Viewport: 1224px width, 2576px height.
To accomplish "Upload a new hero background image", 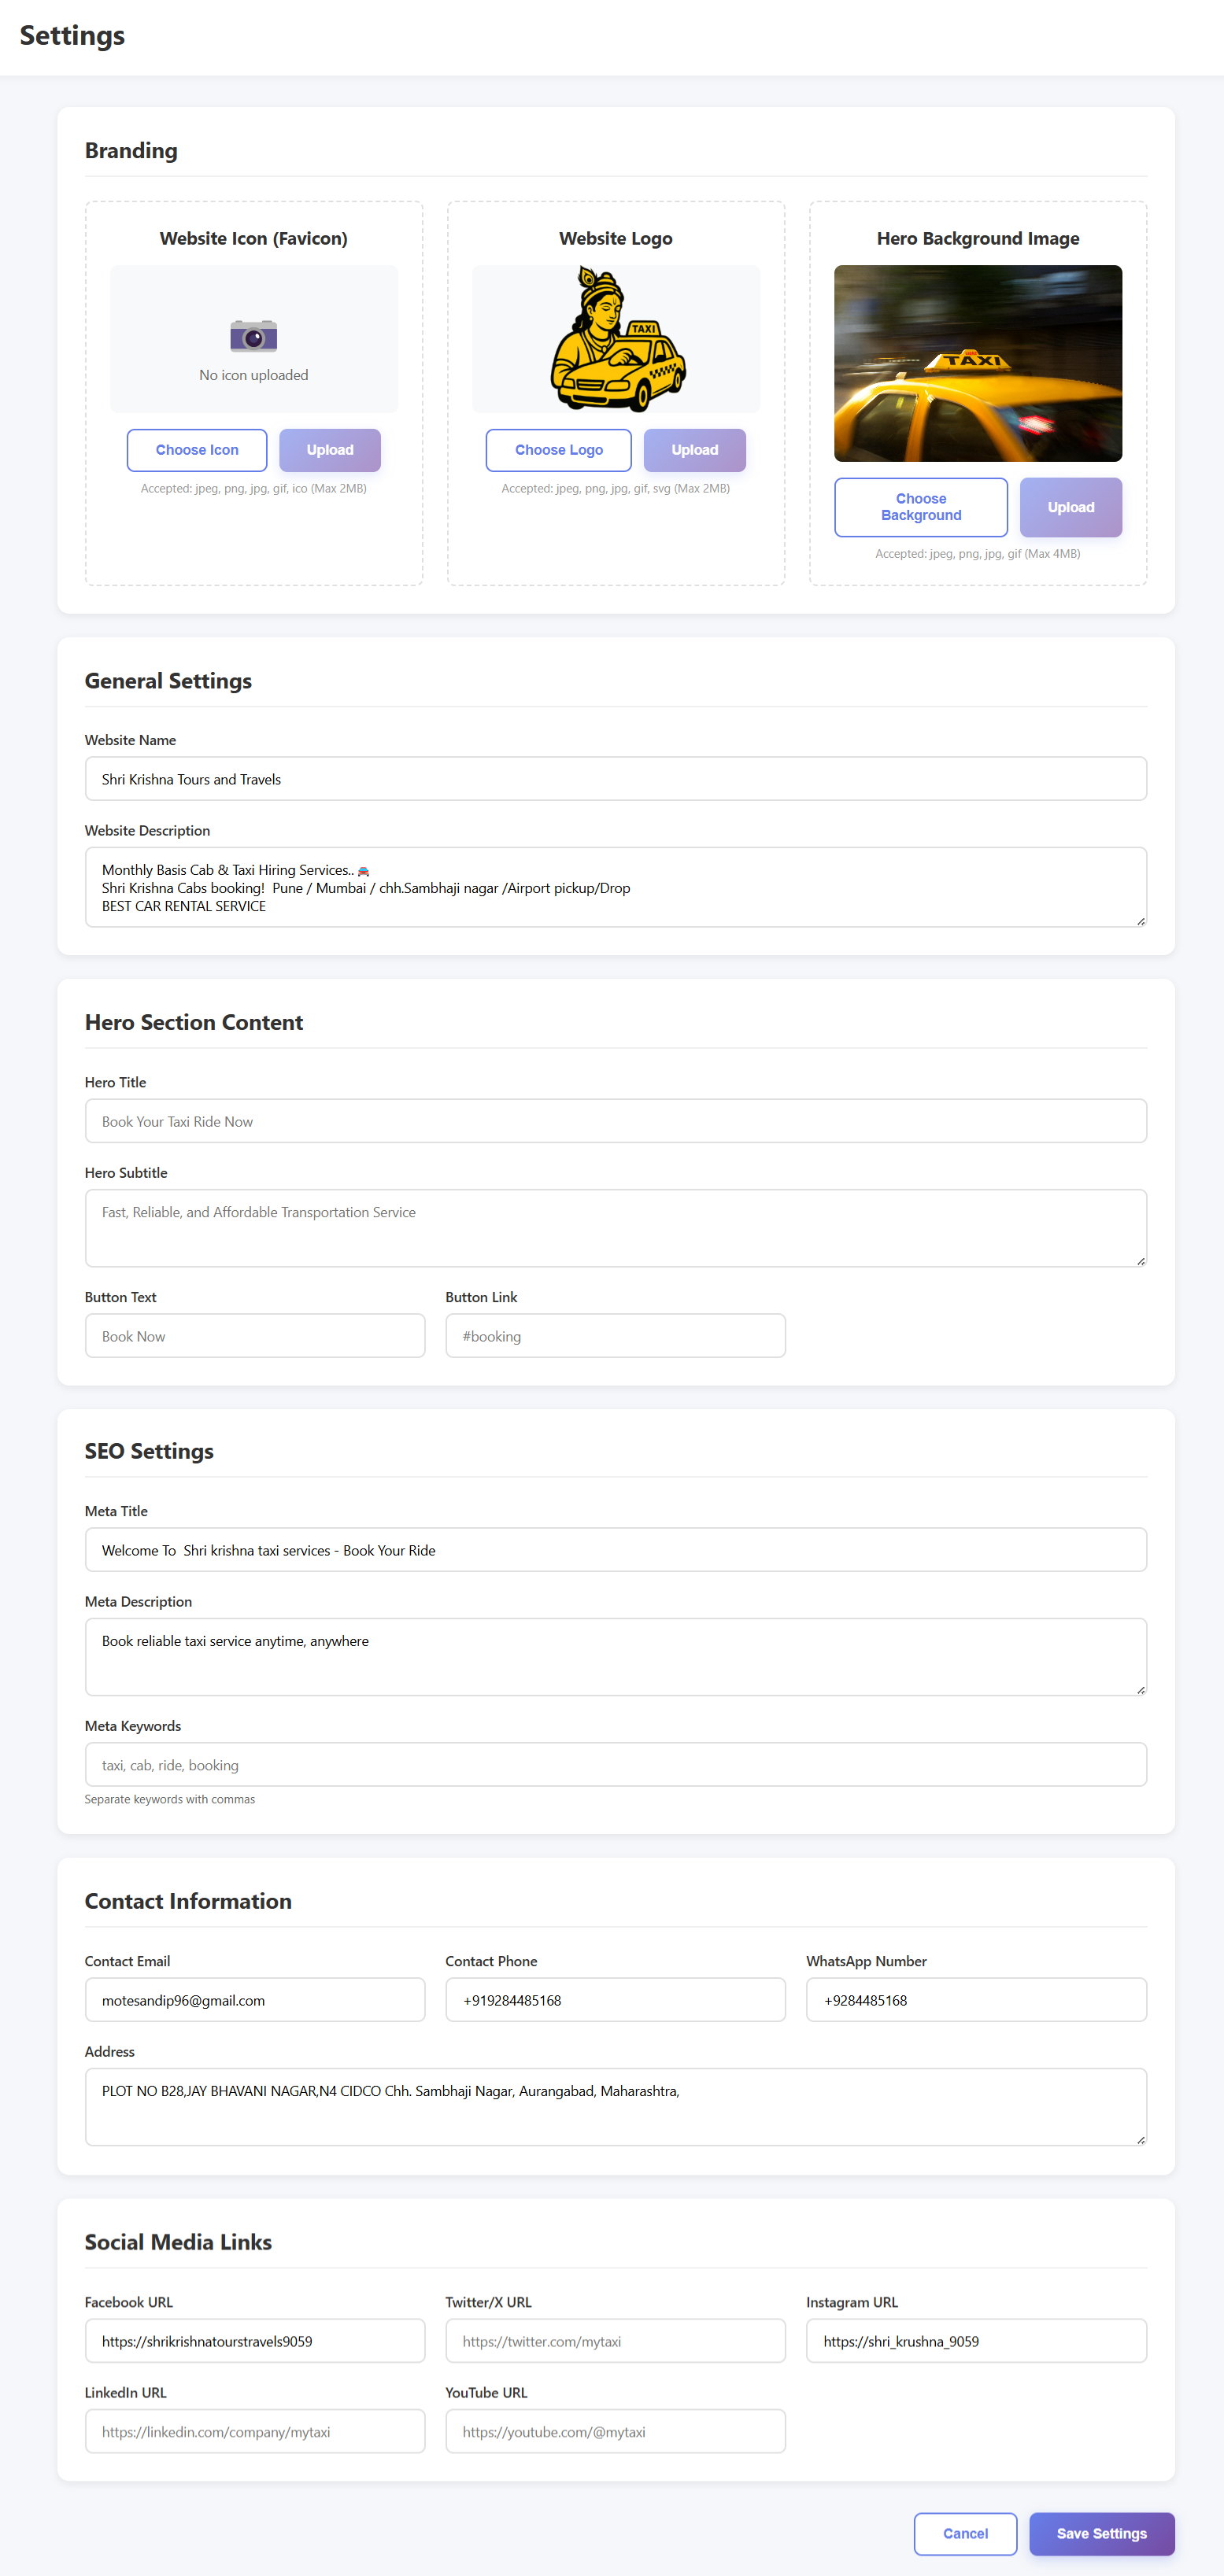I will click(1070, 507).
